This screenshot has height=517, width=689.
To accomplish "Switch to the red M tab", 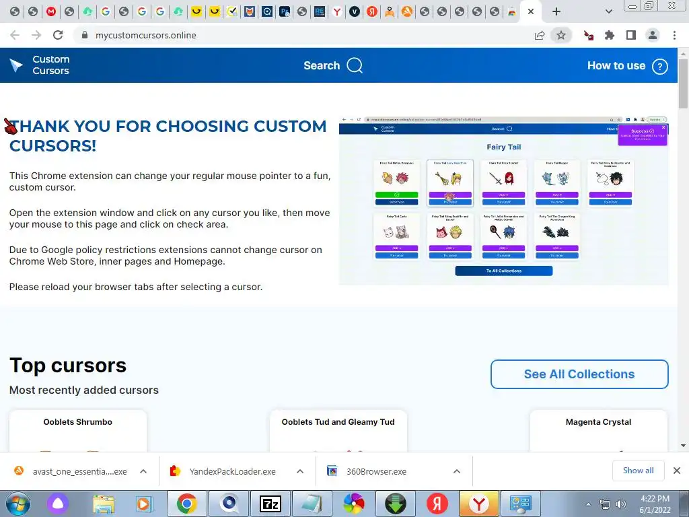I will pos(51,12).
